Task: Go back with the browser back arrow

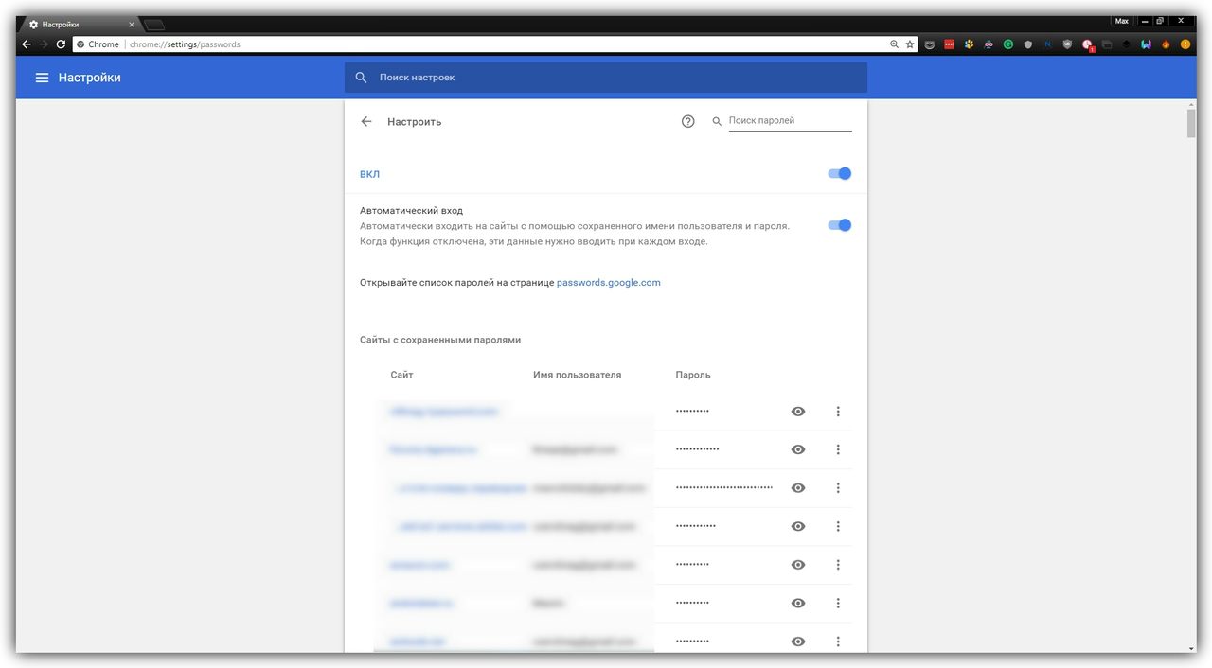Action: click(27, 44)
